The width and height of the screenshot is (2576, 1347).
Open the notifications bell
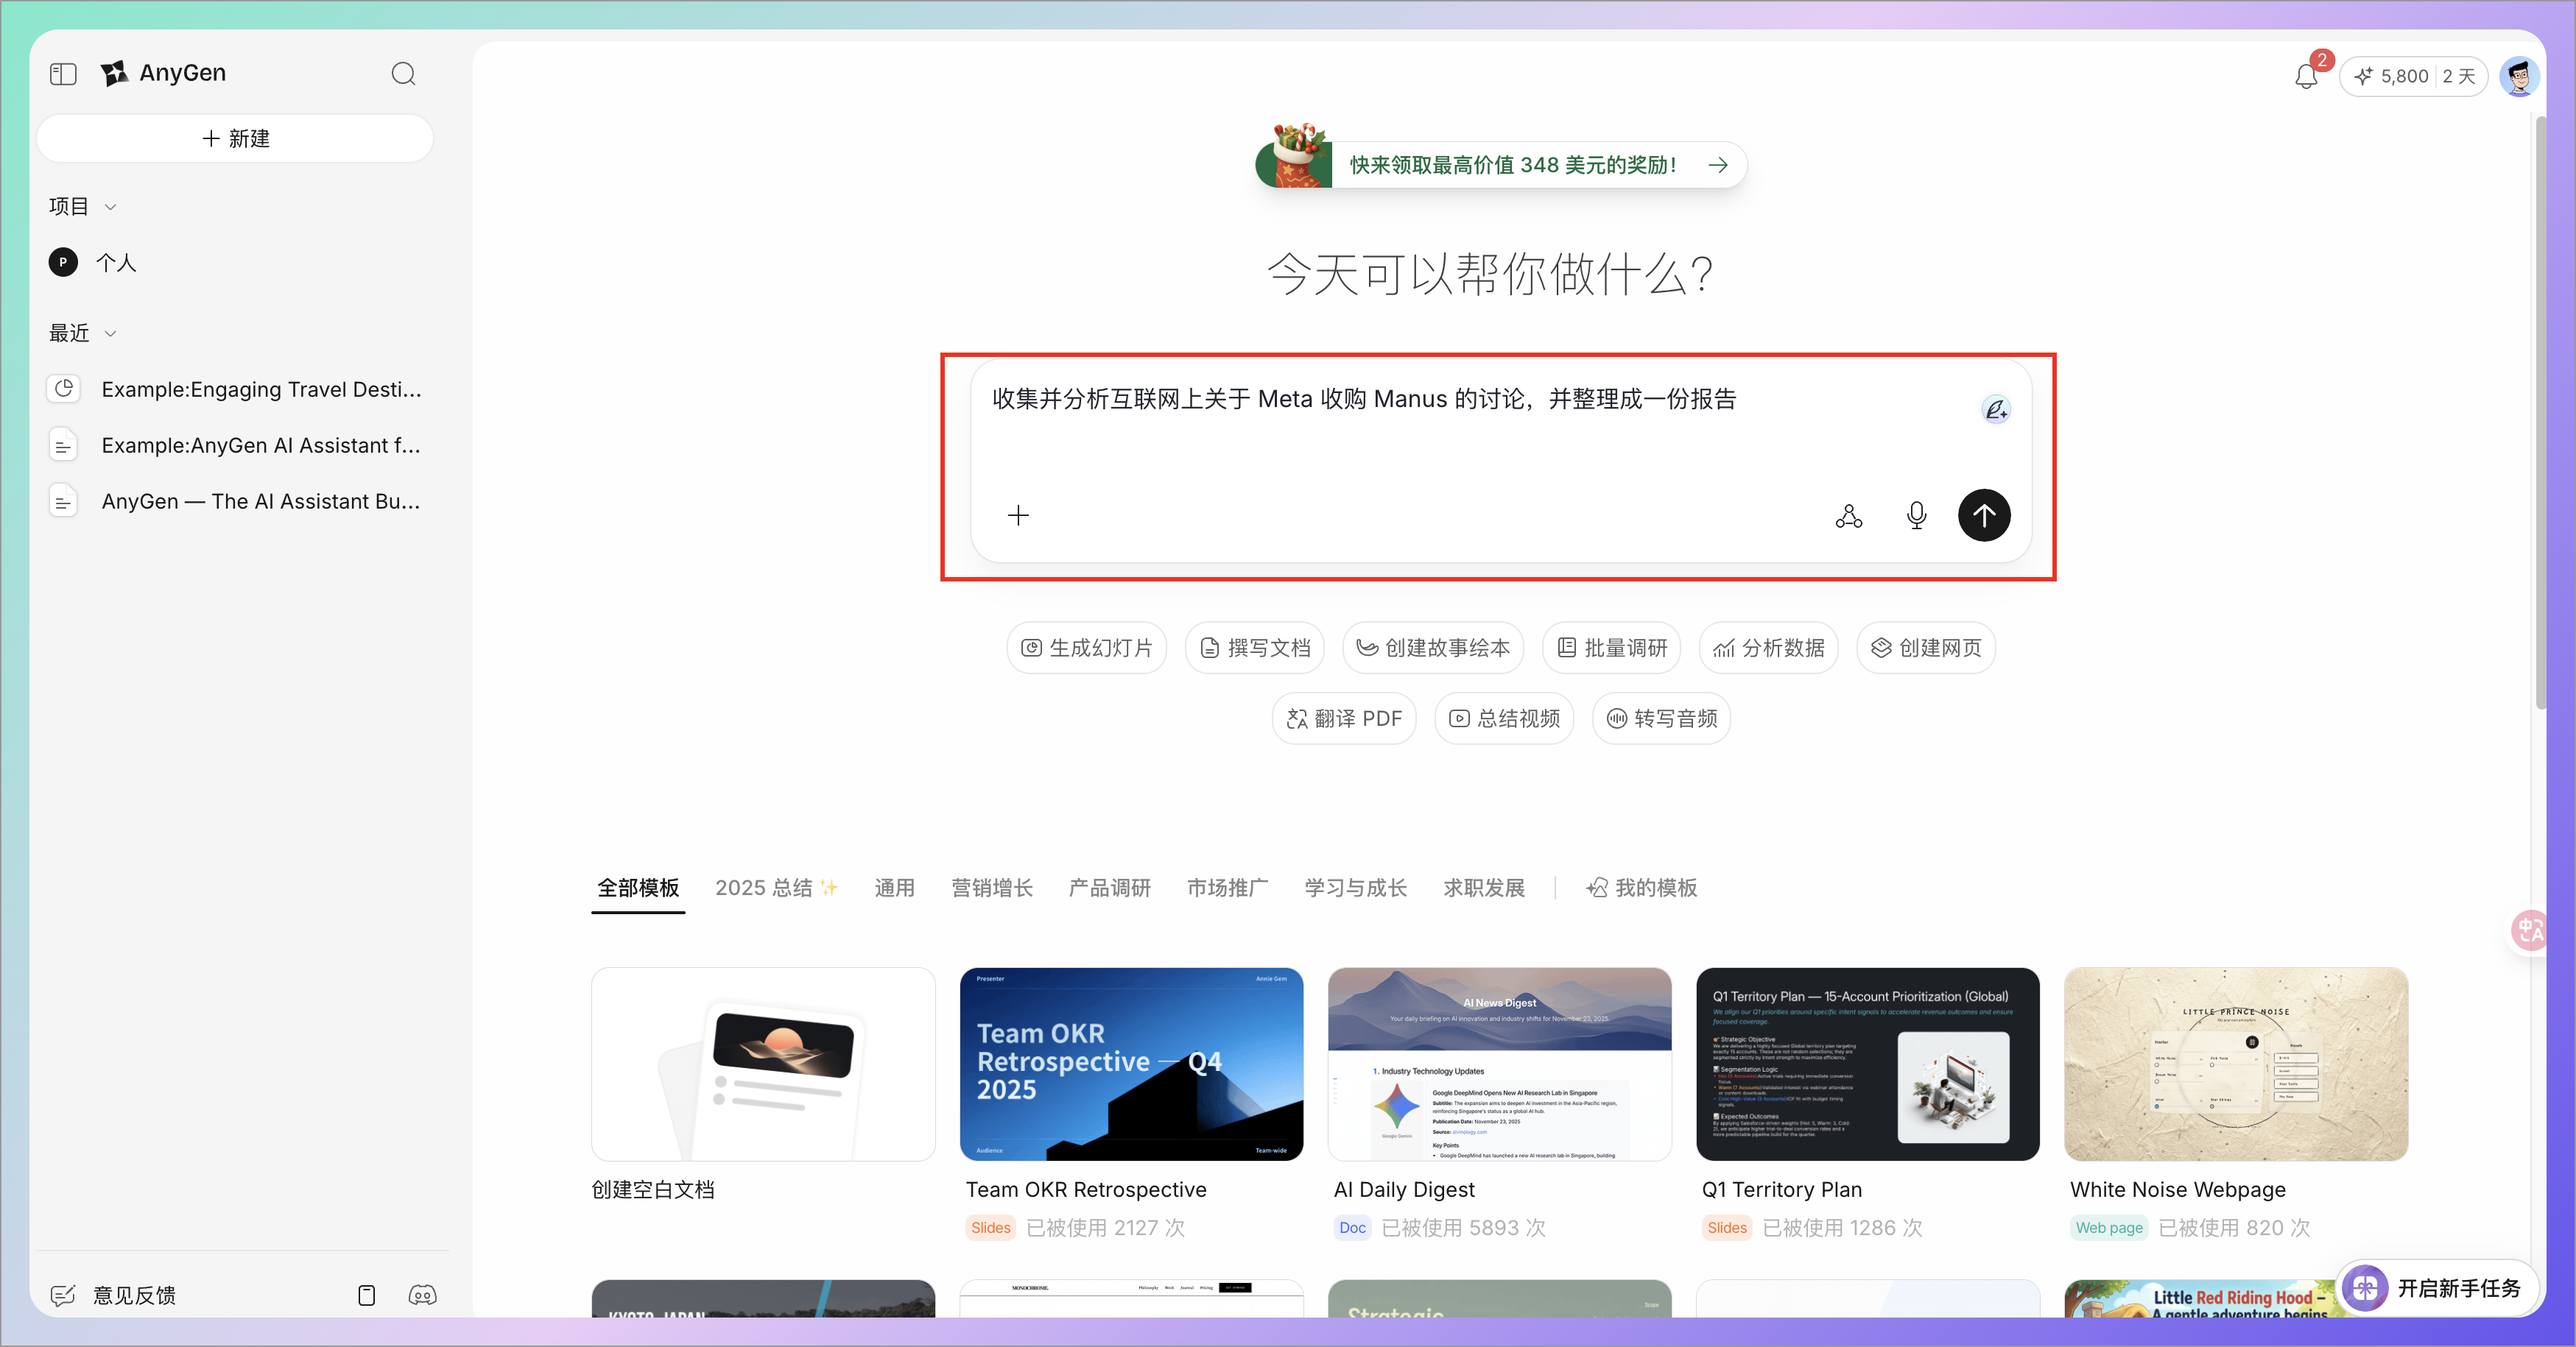(x=2306, y=77)
